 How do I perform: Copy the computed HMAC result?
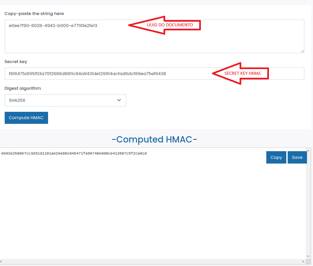tap(276, 157)
